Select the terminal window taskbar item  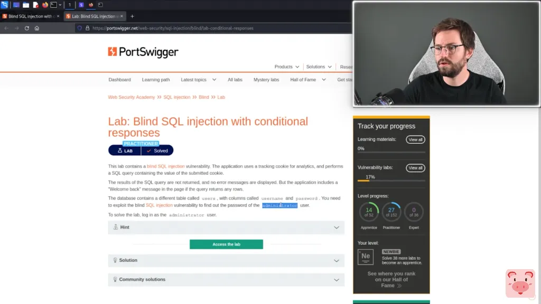click(100, 5)
